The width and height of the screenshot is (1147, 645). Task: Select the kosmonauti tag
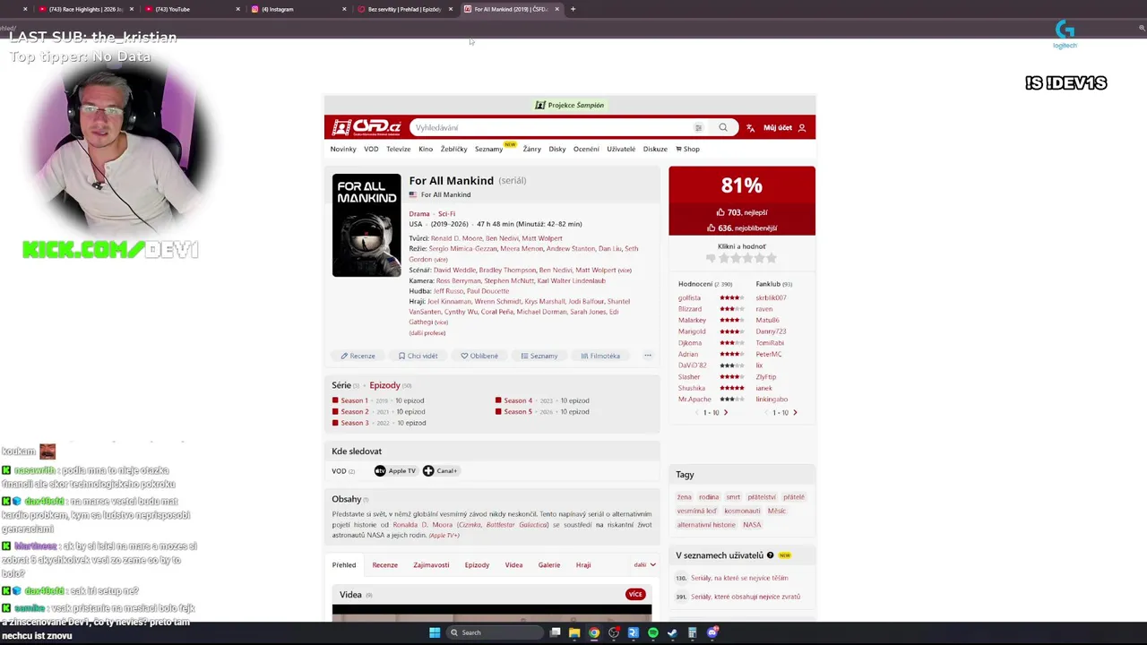click(x=742, y=511)
